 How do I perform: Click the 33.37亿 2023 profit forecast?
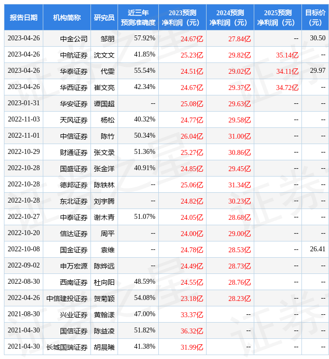tap(192, 315)
